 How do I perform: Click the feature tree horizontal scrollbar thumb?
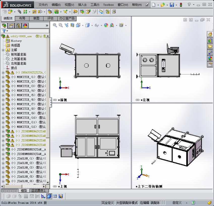pos(13,186)
